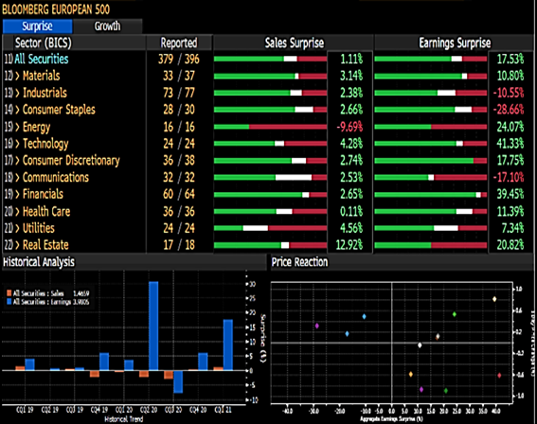Click the red diamond scatter point

tap(499, 376)
